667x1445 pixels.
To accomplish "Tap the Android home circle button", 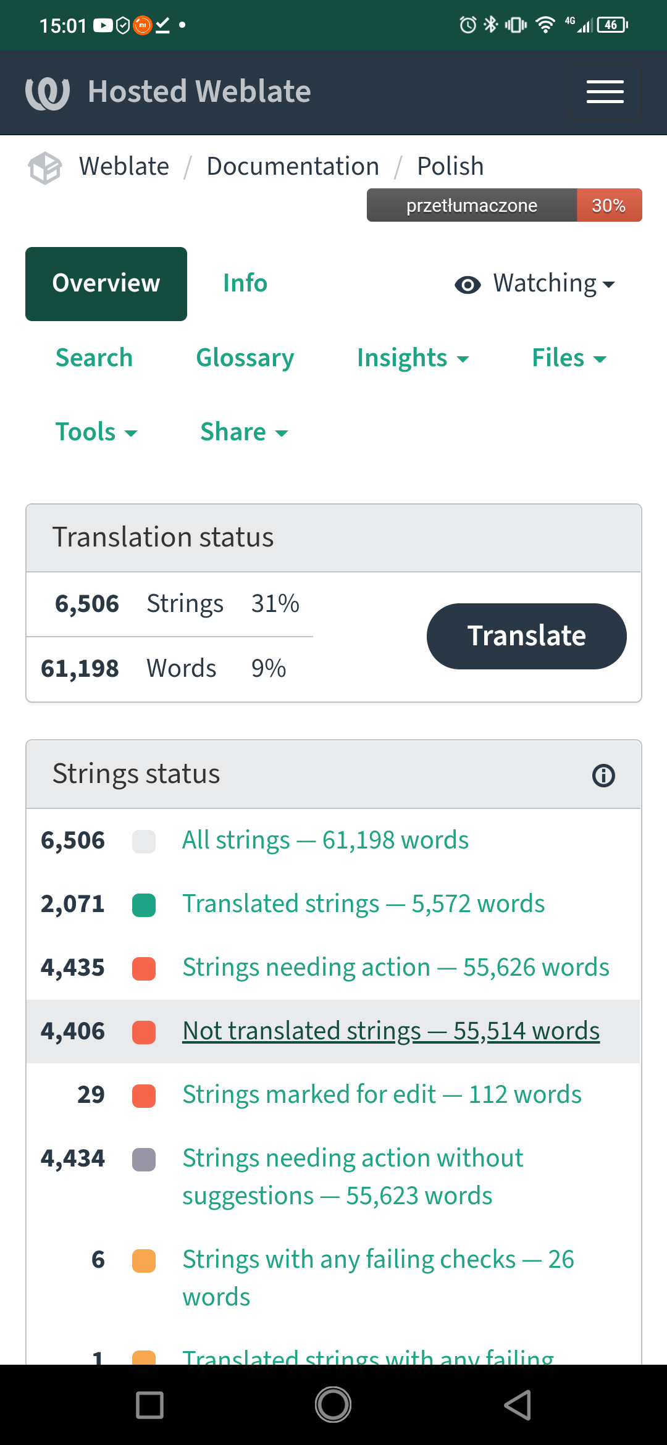I will pos(333,1405).
